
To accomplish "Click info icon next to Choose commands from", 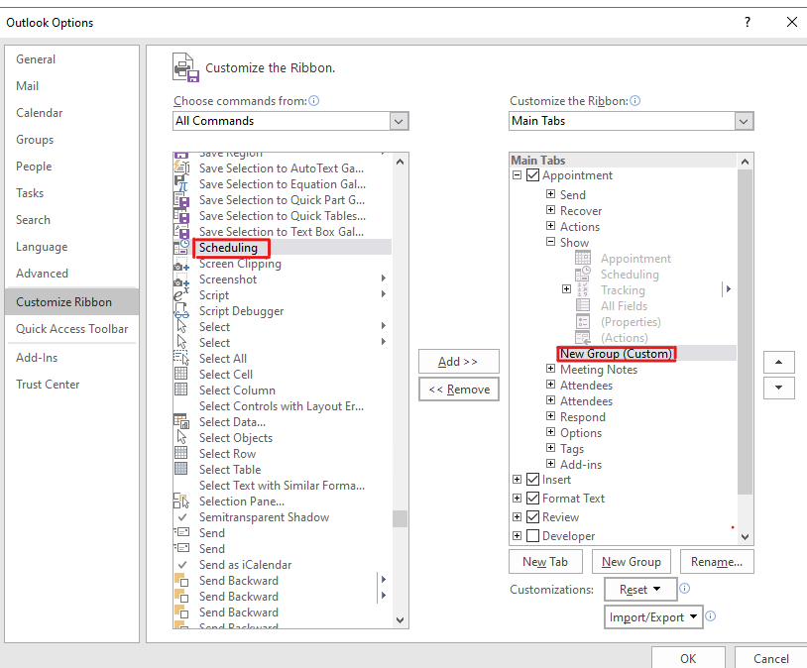I will pyautogui.click(x=314, y=101).
